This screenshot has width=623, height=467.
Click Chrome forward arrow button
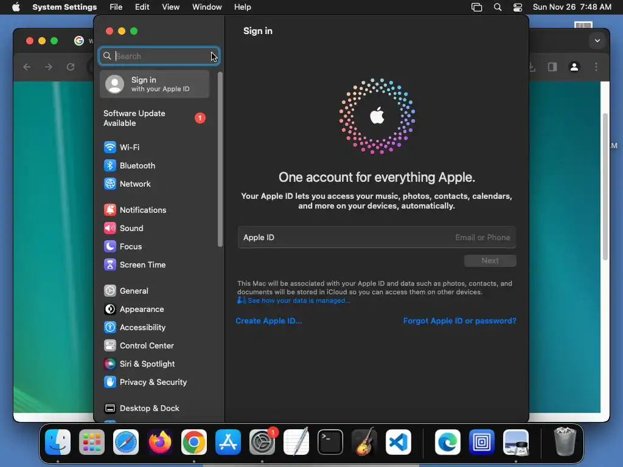click(49, 67)
